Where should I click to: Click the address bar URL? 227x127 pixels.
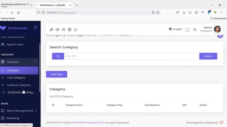[61, 13]
